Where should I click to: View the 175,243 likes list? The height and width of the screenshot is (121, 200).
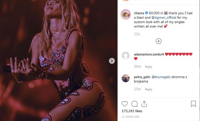coord(132,111)
